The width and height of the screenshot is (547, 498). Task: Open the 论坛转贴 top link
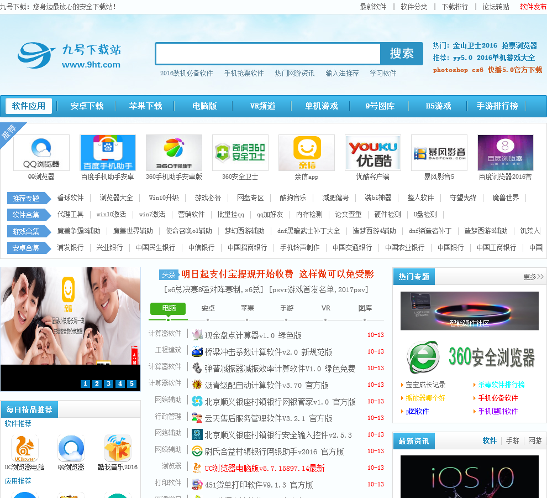(x=496, y=7)
